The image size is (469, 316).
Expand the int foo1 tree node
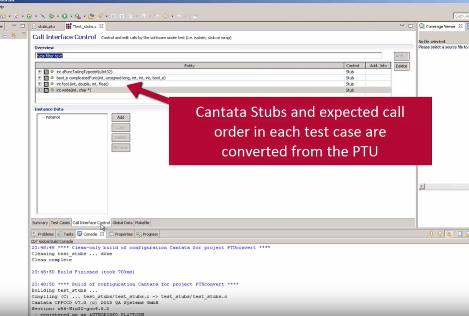(39, 84)
